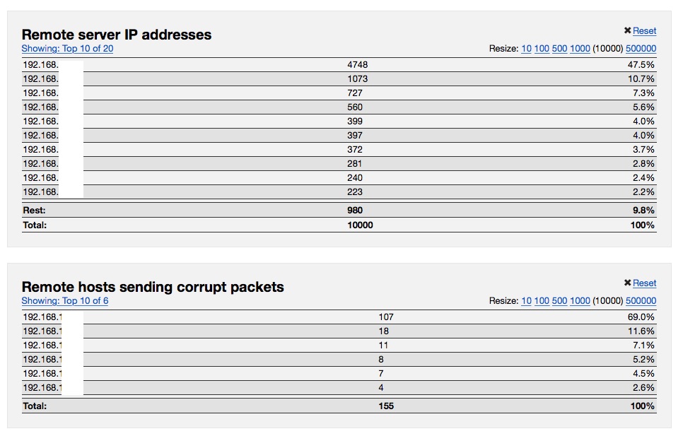
Task: Select the server IP row showing 10.7%
Action: pos(339,79)
